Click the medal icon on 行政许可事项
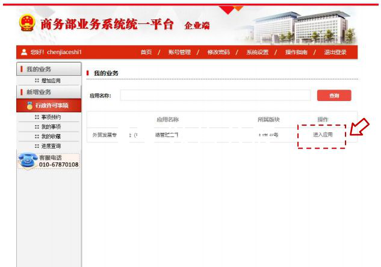This screenshot has height=267, width=381. (29, 106)
